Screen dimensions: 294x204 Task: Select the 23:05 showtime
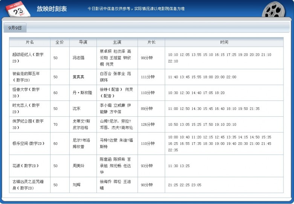tap(196, 185)
